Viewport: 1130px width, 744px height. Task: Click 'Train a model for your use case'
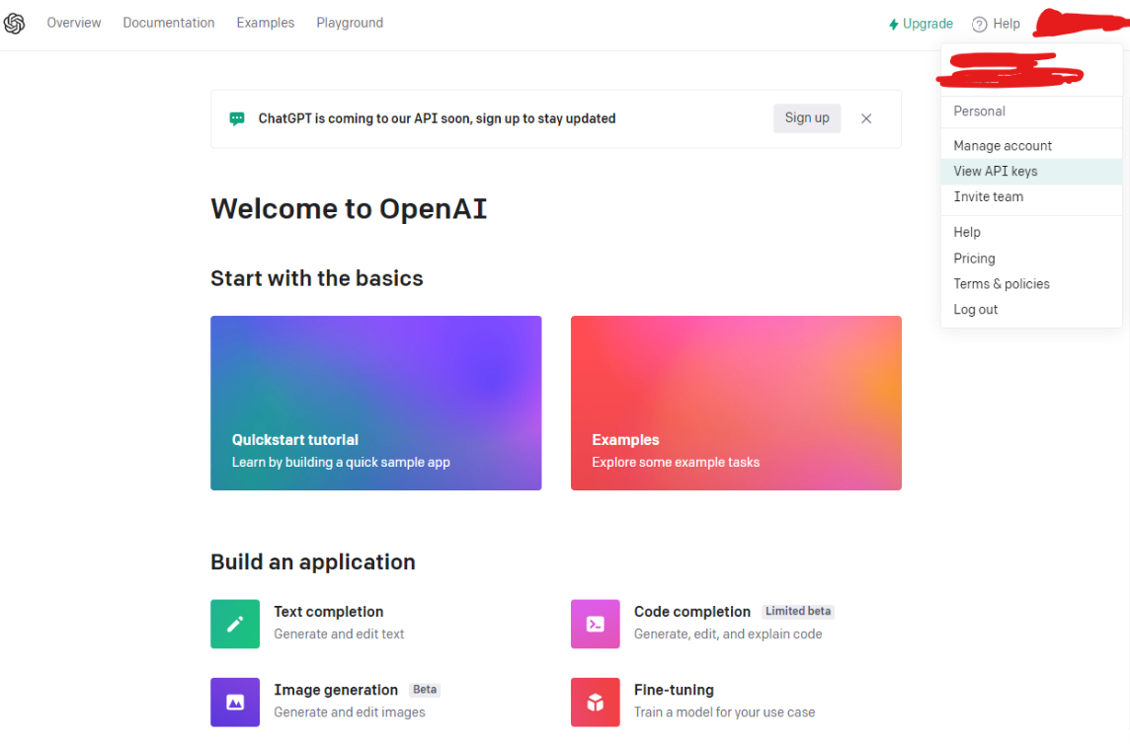click(724, 712)
